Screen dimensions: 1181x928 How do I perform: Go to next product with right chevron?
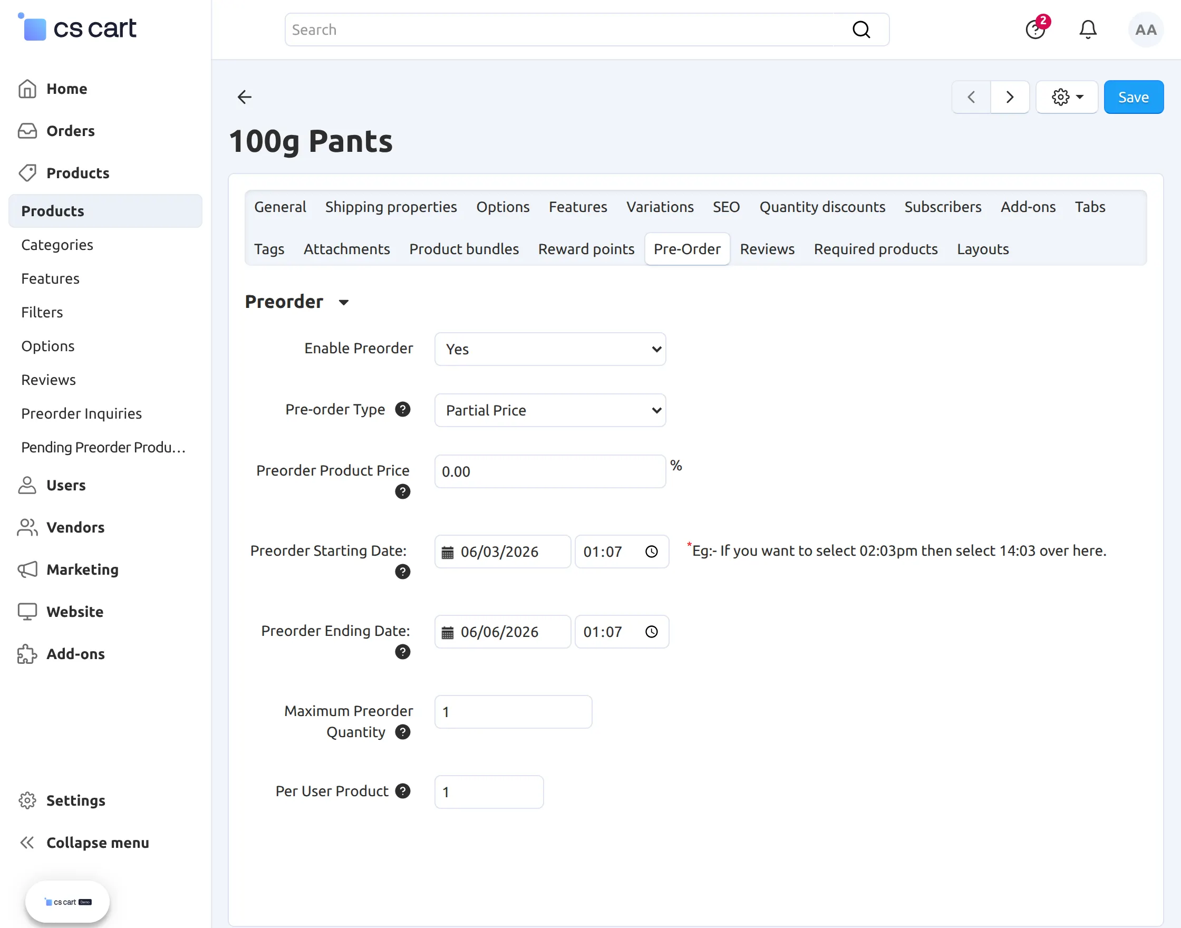1009,97
